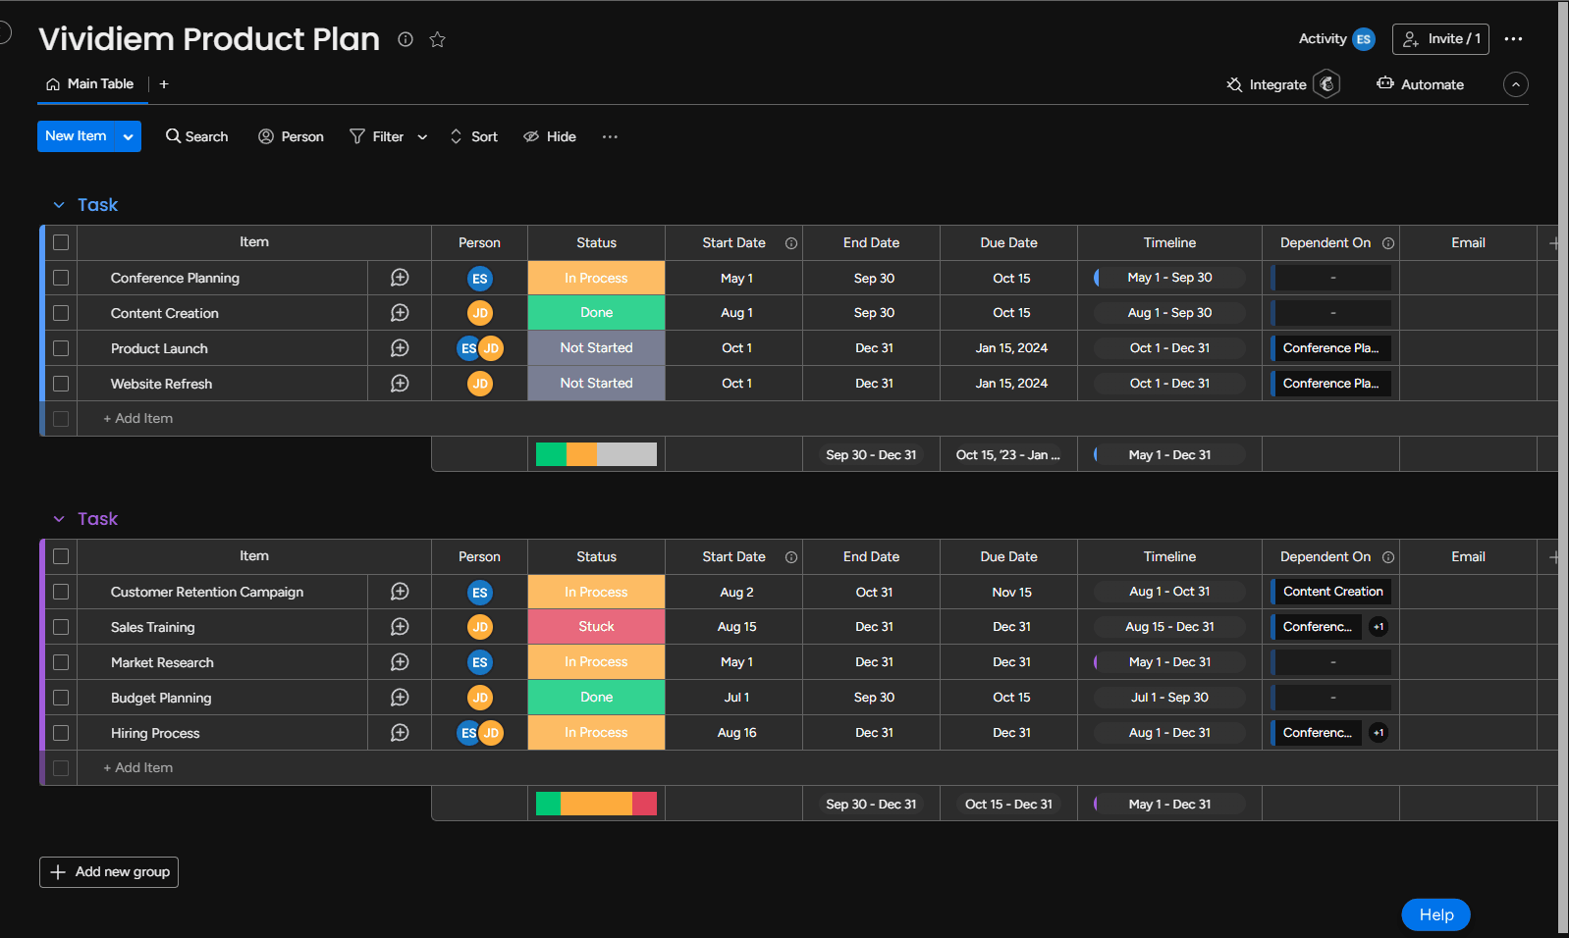The image size is (1569, 938).
Task: Open conversation for Conference Planning
Action: point(400,278)
